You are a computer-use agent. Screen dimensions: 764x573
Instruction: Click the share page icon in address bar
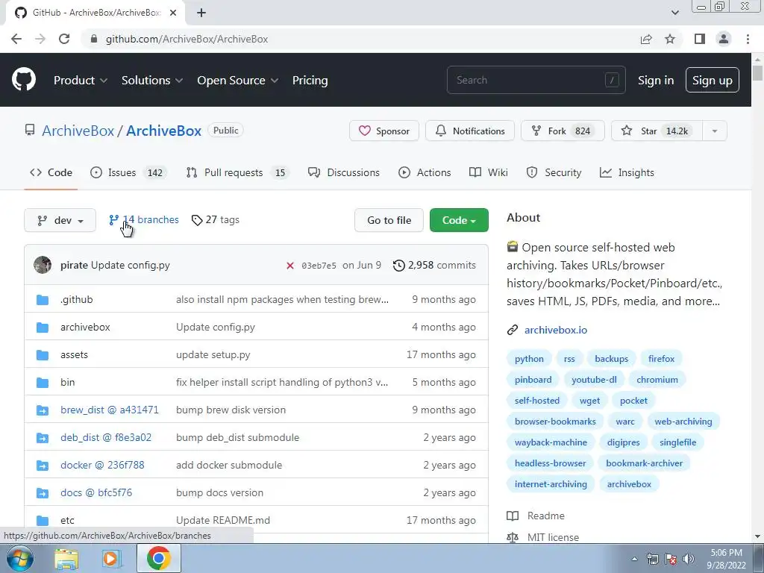[646, 39]
